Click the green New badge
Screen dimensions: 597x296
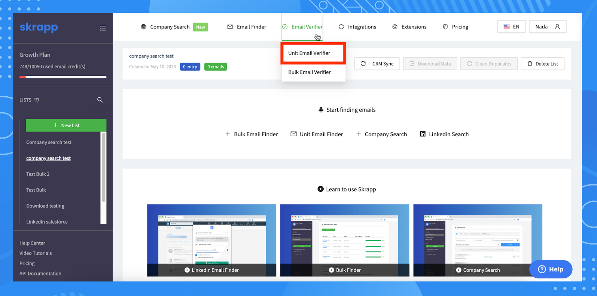click(201, 27)
